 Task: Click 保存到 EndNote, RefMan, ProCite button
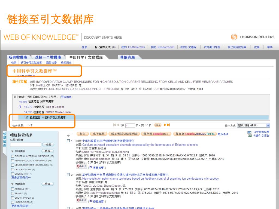click(x=195, y=134)
